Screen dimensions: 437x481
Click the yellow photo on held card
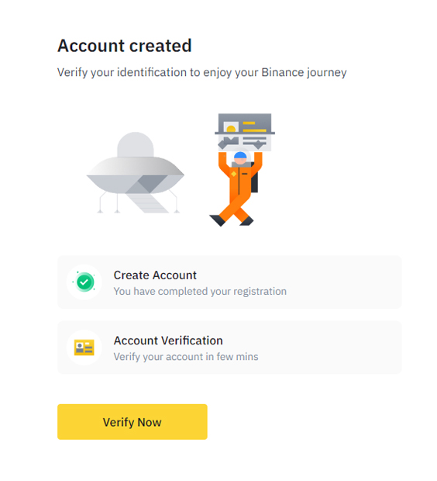coord(231,127)
